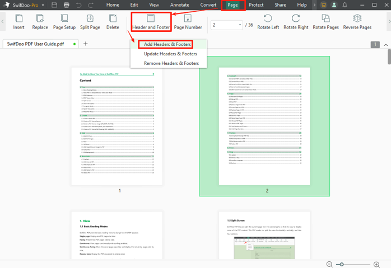Click the SwifDoo bird logo
Image resolution: width=391 pixels, height=268 pixels.
[7, 4]
